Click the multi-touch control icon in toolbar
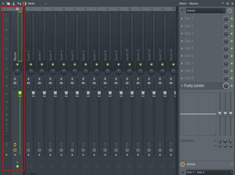Image resolution: width=235 pixels, height=175 pixels. [x=8, y=3]
